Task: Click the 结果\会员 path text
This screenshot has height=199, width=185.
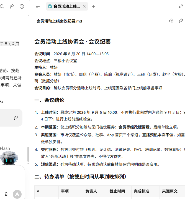Action: (10, 44)
